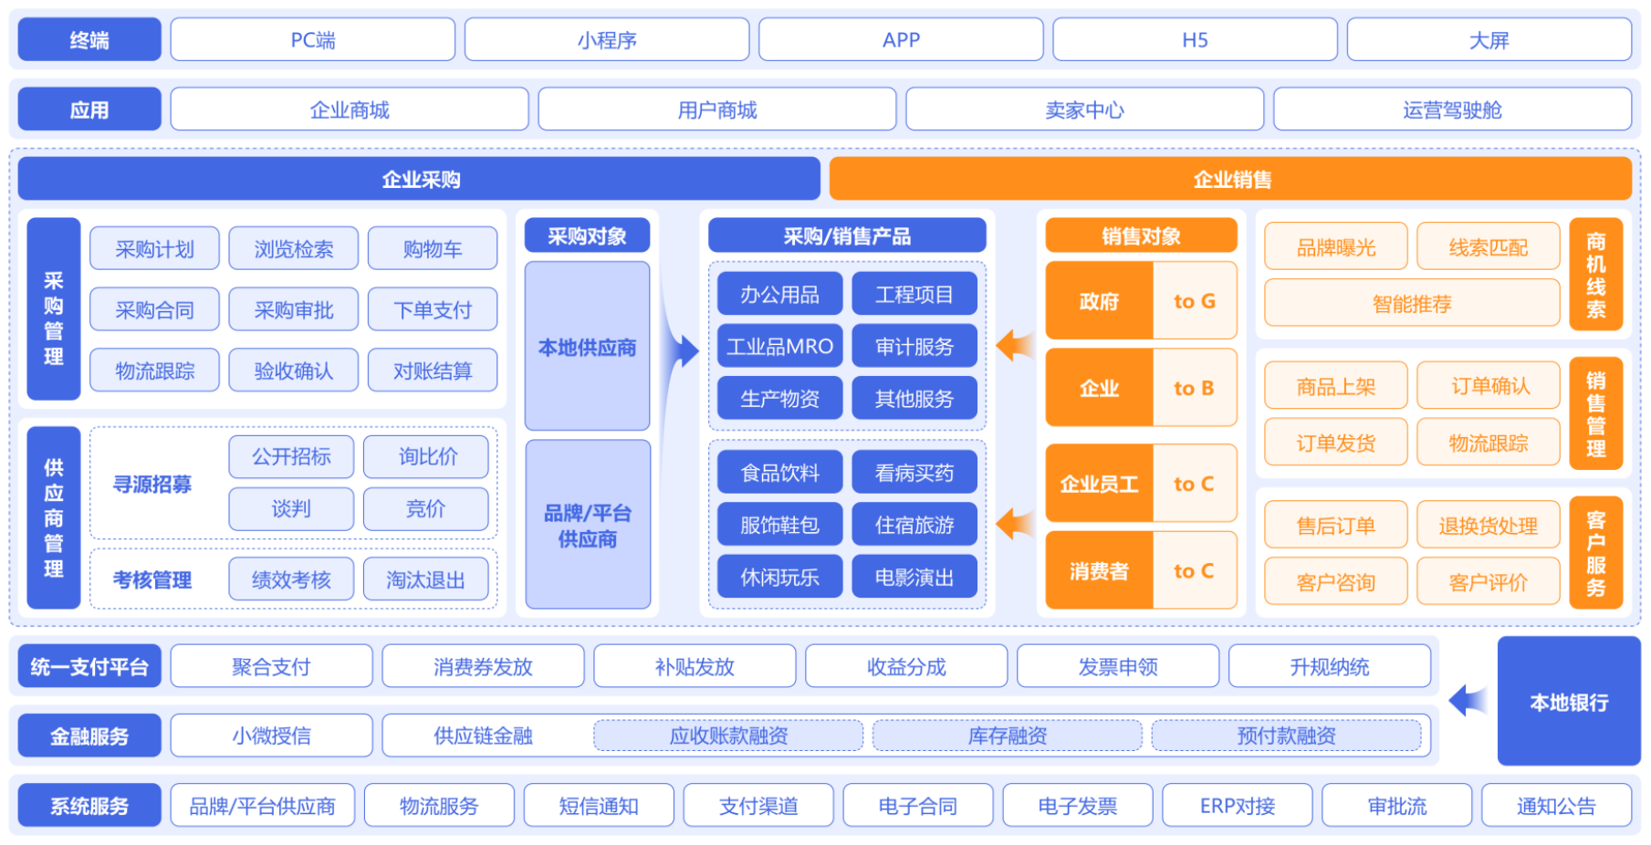Select the to B label
The height and width of the screenshot is (845, 1651).
(x=1194, y=389)
